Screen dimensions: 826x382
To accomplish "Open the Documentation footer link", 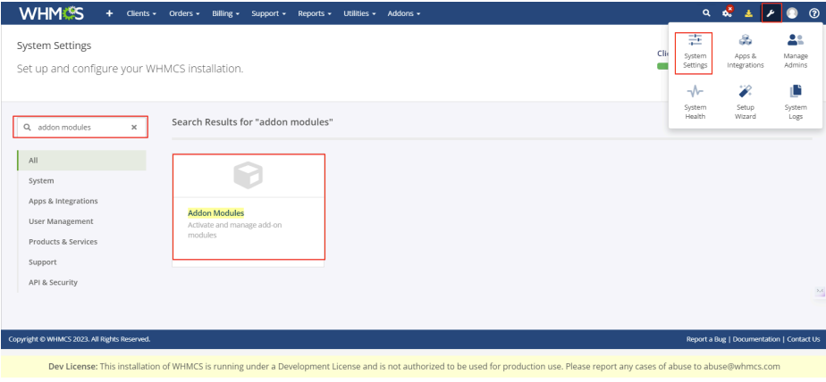I will 756,339.
